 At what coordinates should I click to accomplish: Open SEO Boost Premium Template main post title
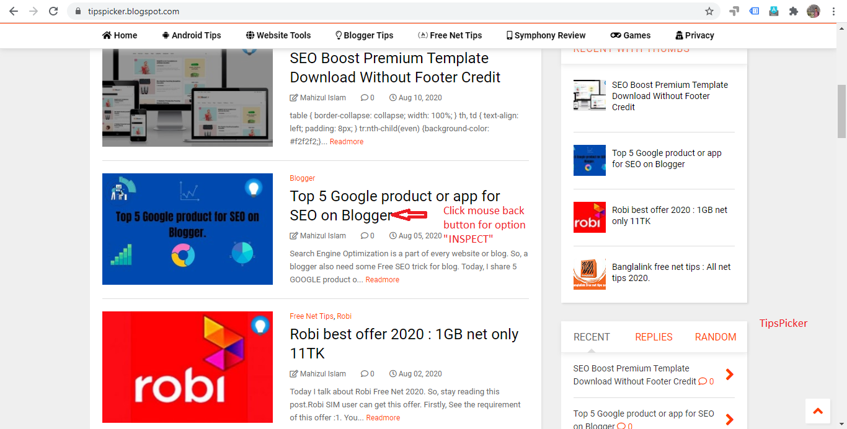tap(396, 67)
